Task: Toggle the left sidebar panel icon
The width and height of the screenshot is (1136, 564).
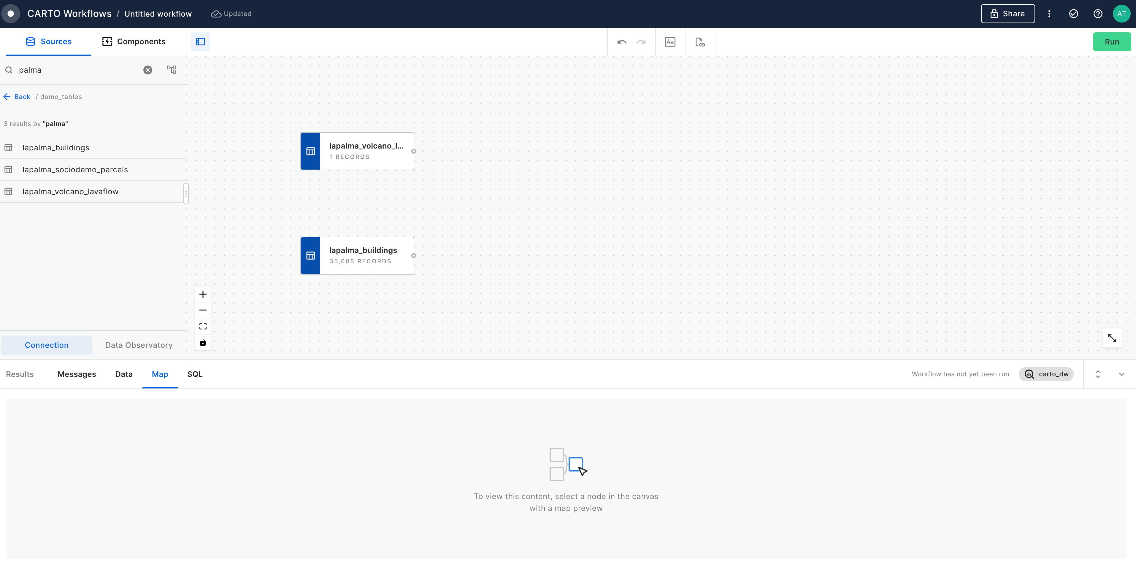Action: [201, 42]
